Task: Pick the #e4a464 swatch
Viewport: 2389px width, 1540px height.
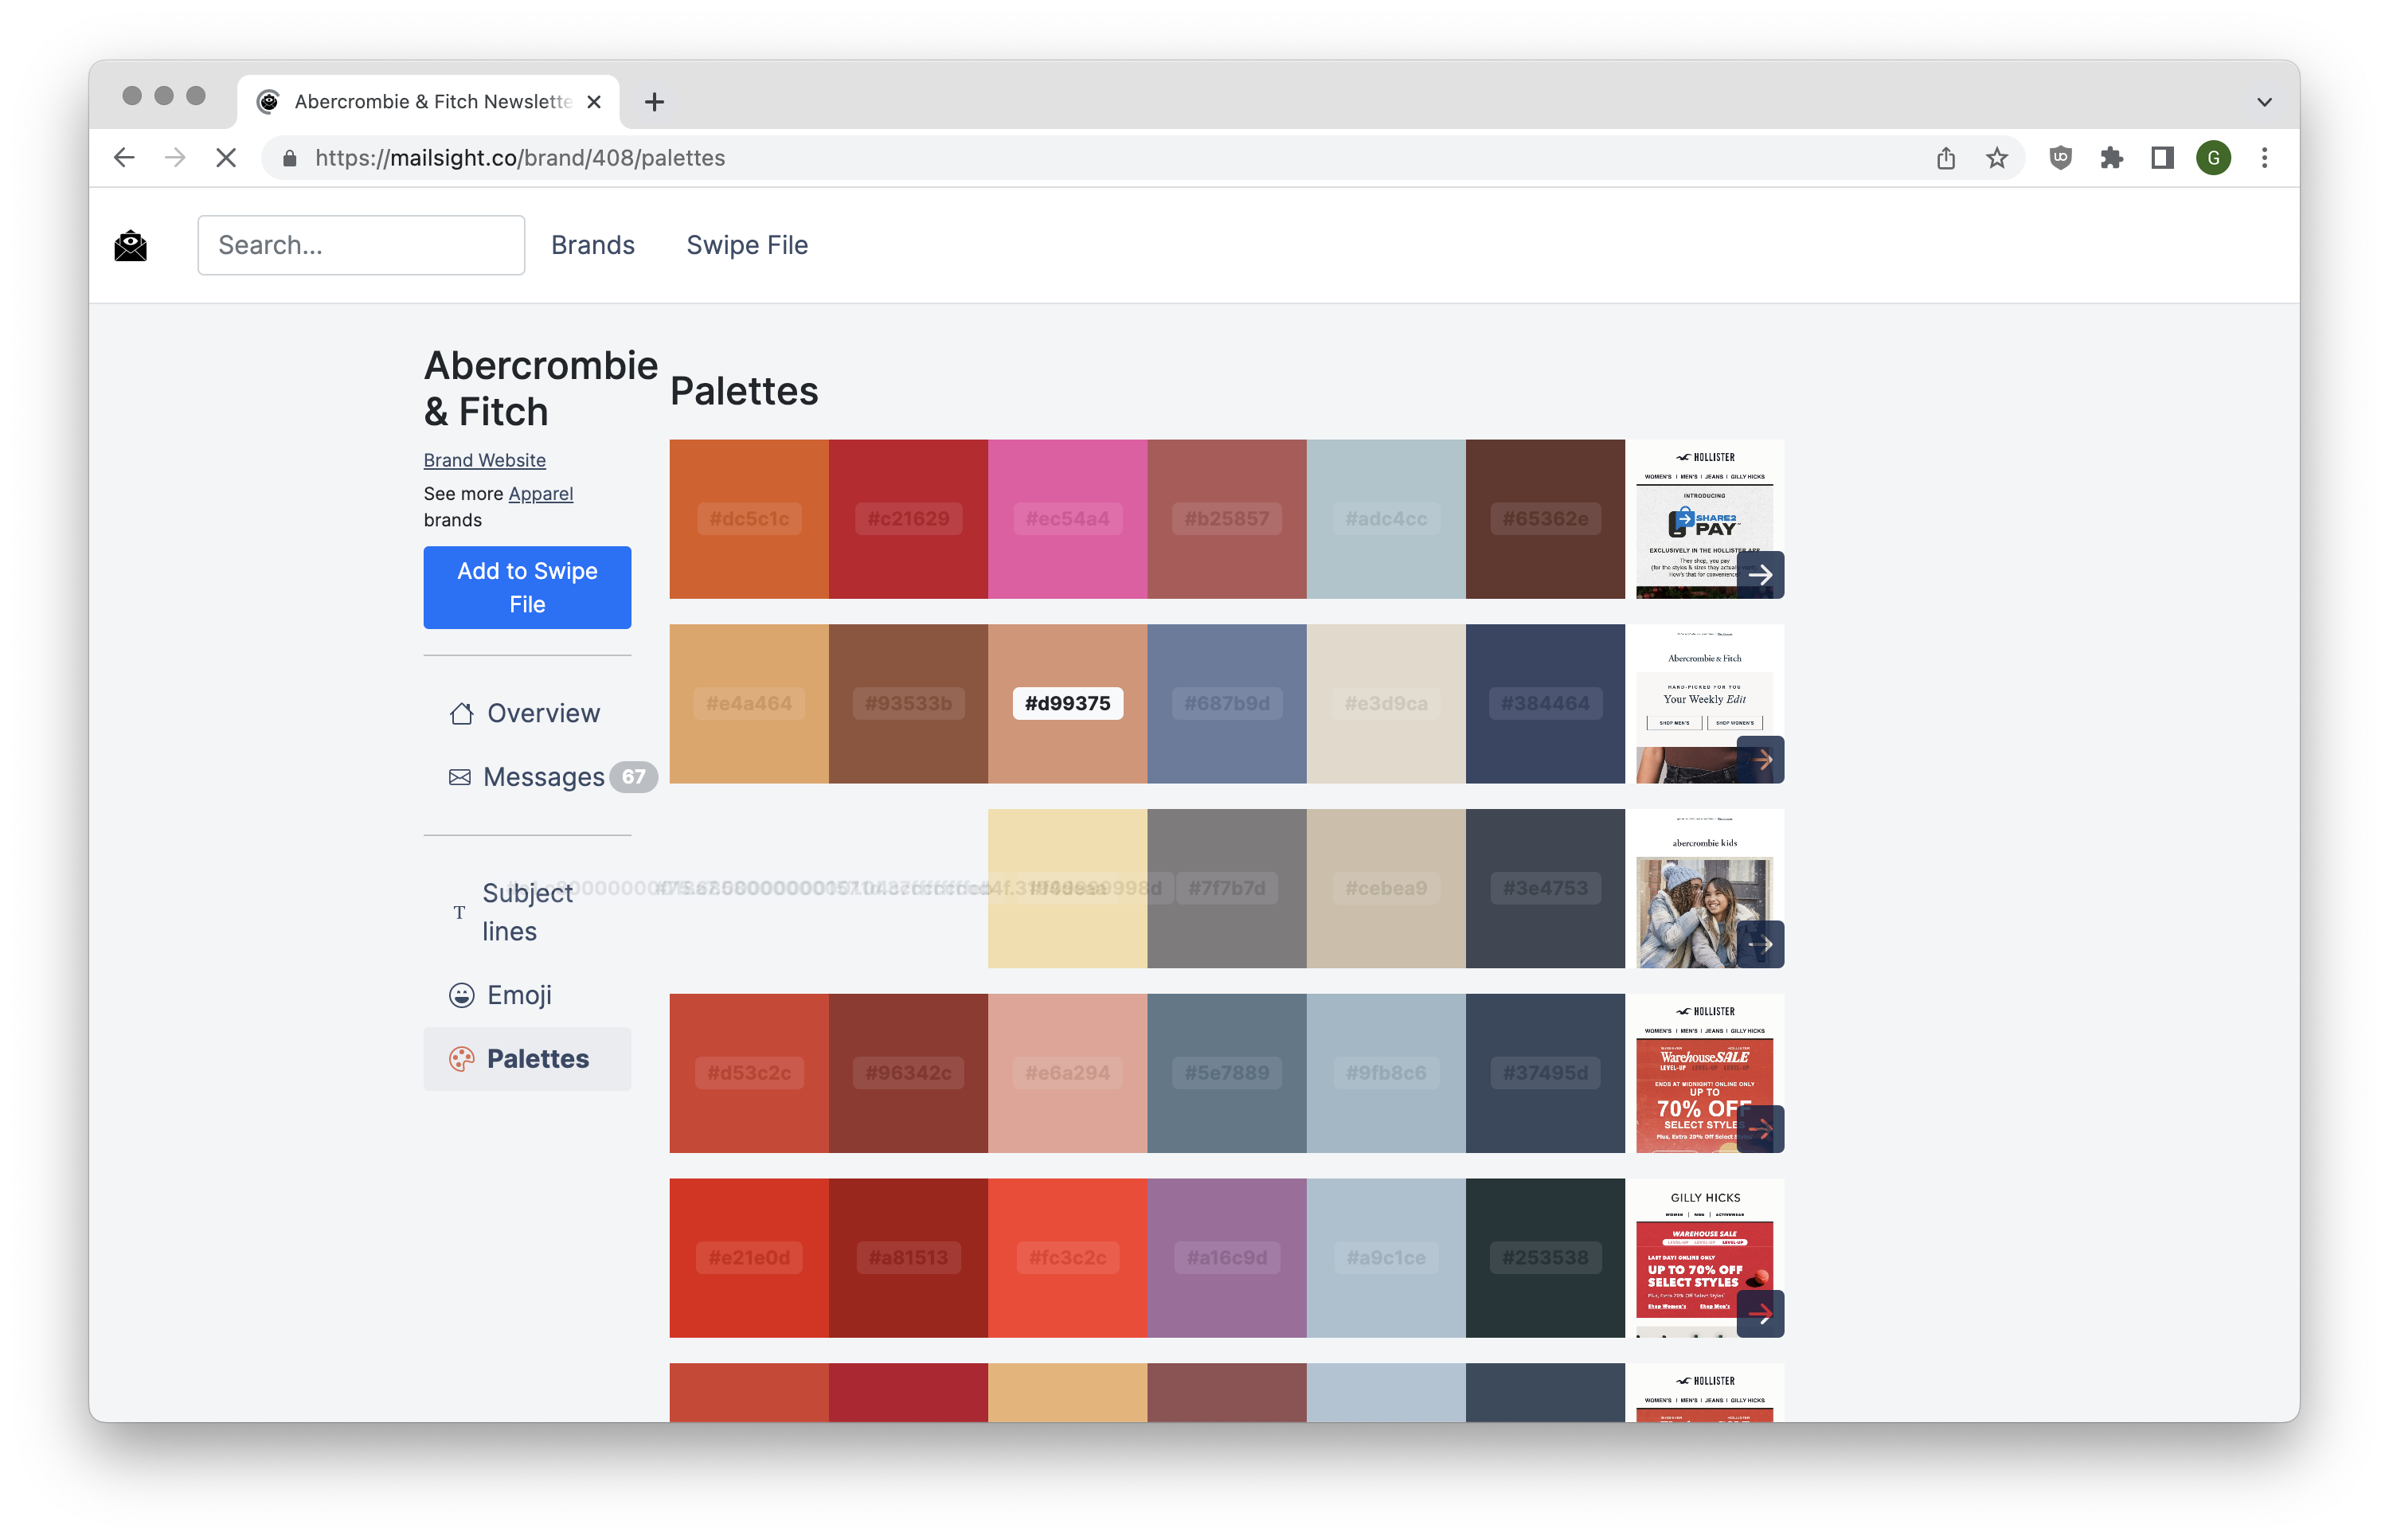Action: click(749, 704)
